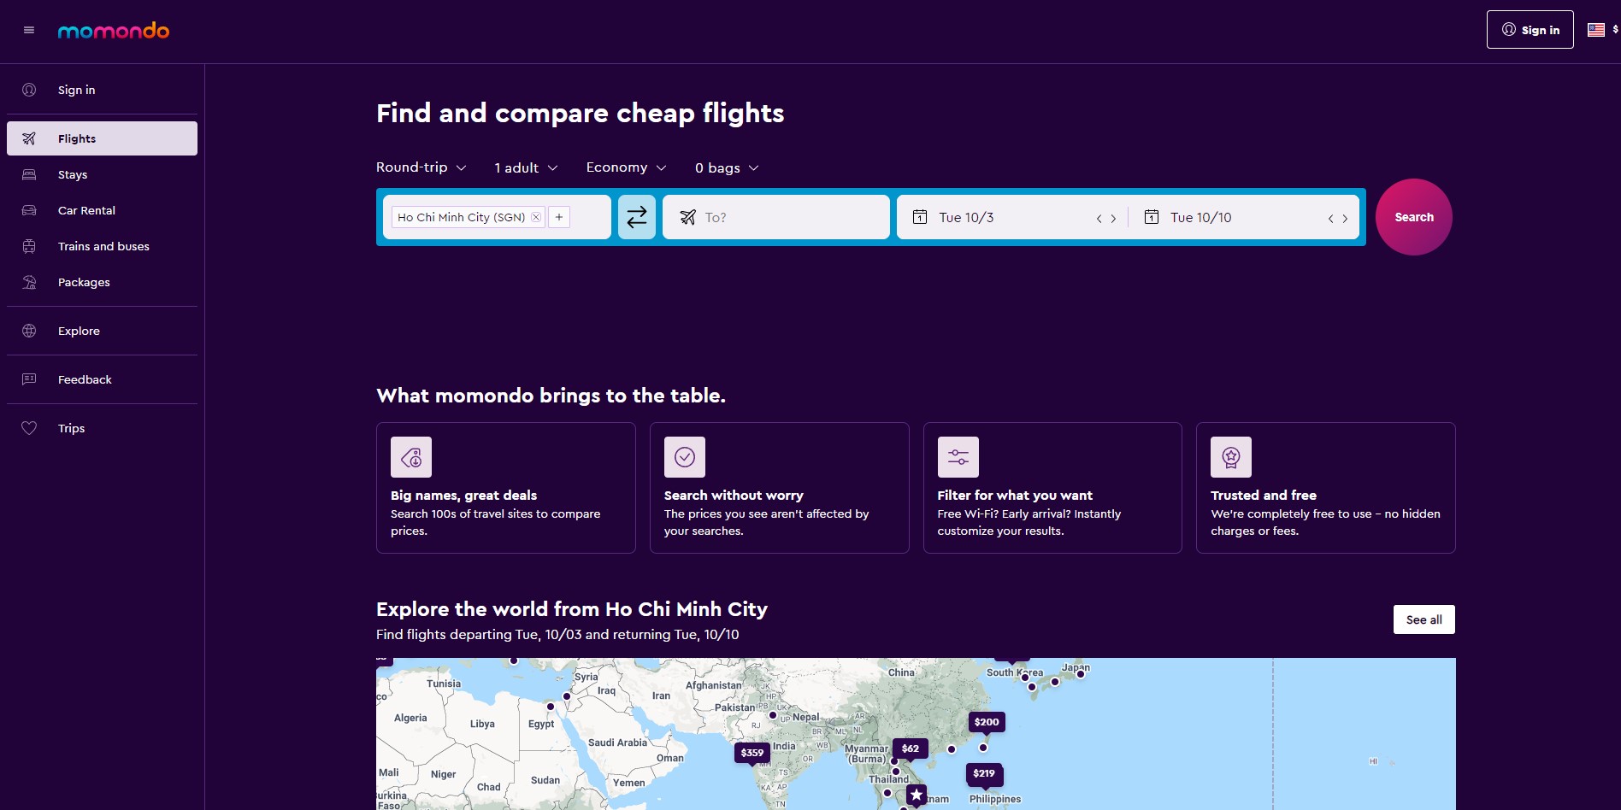Open Trips from the sidebar
The image size is (1621, 810).
pos(102,428)
